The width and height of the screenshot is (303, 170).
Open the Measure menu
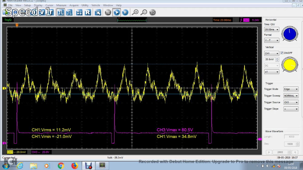tap(61, 5)
